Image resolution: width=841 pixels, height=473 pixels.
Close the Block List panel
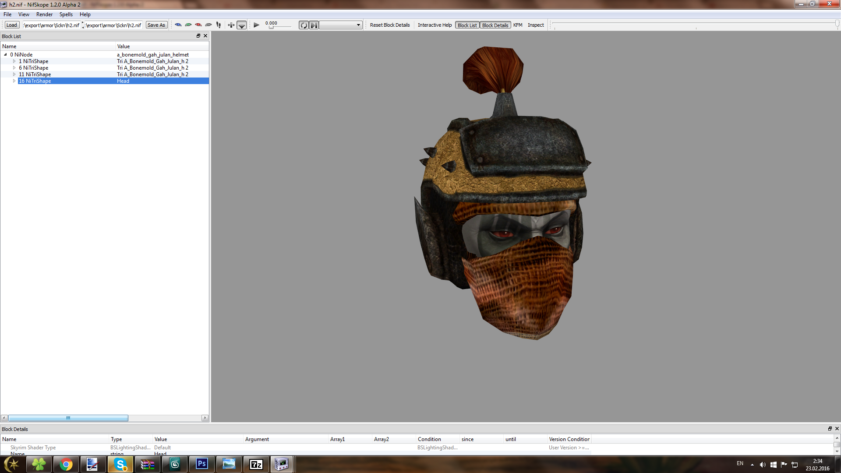click(205, 36)
